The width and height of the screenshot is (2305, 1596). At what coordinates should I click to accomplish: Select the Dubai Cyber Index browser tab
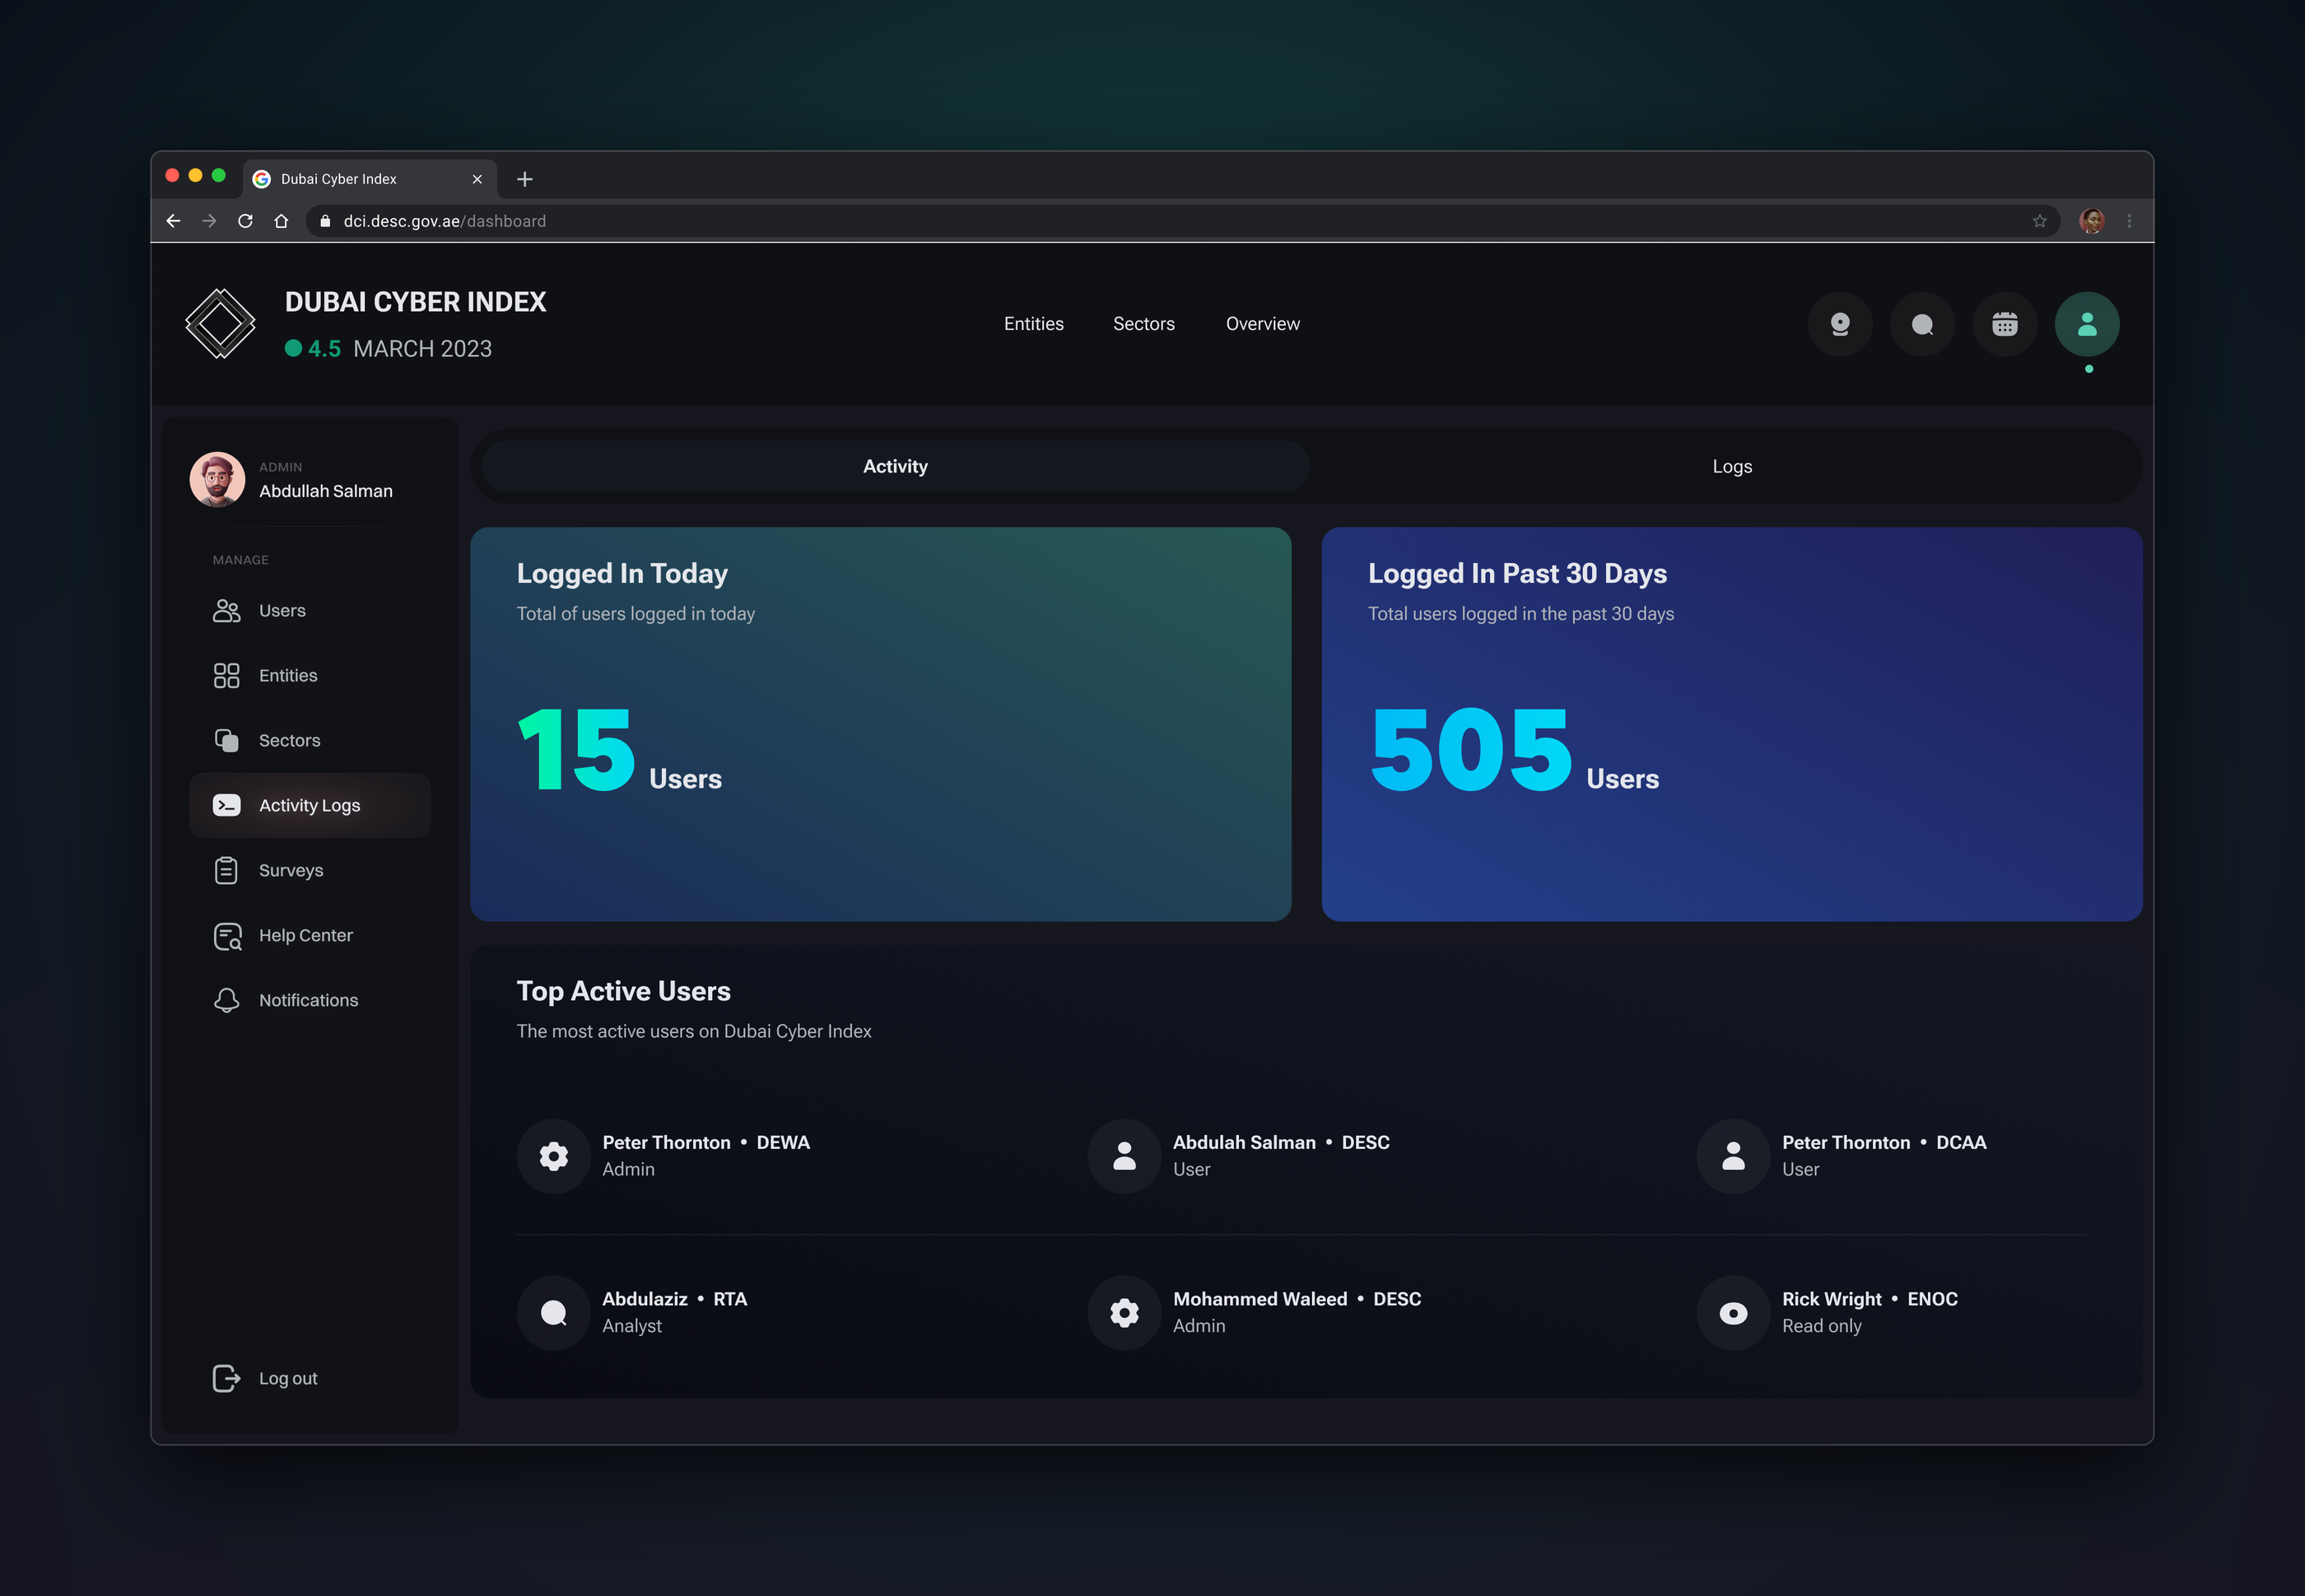370,179
